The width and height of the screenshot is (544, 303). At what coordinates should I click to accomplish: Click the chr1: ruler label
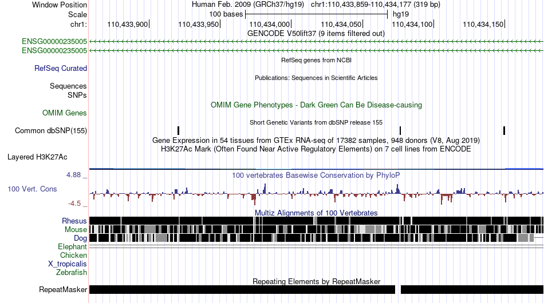(x=78, y=24)
